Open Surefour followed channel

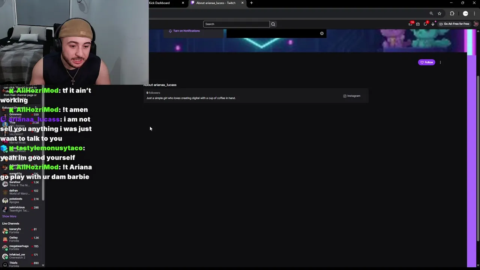coord(22,184)
